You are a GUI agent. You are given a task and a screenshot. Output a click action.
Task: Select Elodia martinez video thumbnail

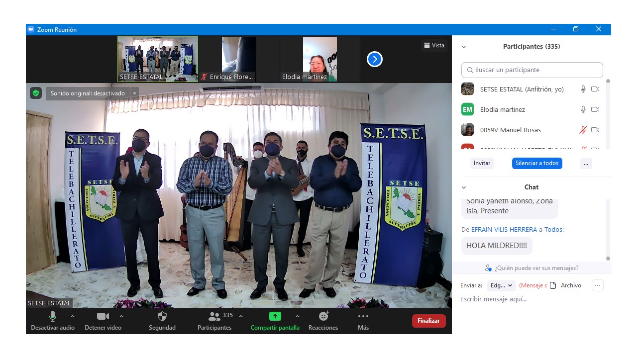(319, 59)
